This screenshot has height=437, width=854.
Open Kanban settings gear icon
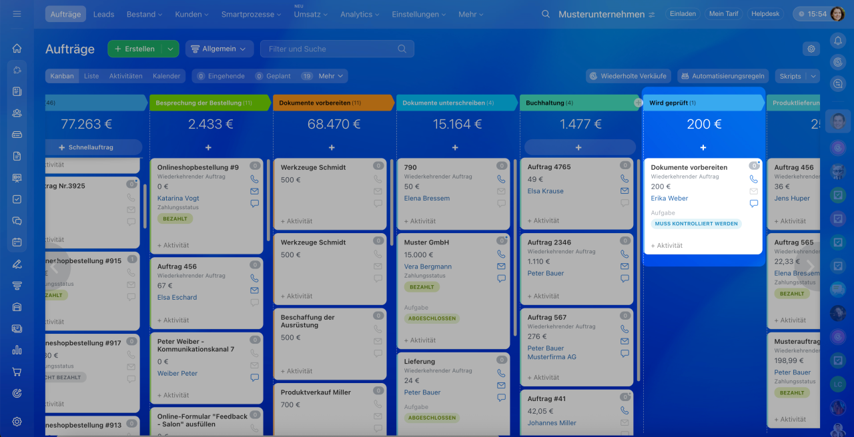tap(811, 49)
